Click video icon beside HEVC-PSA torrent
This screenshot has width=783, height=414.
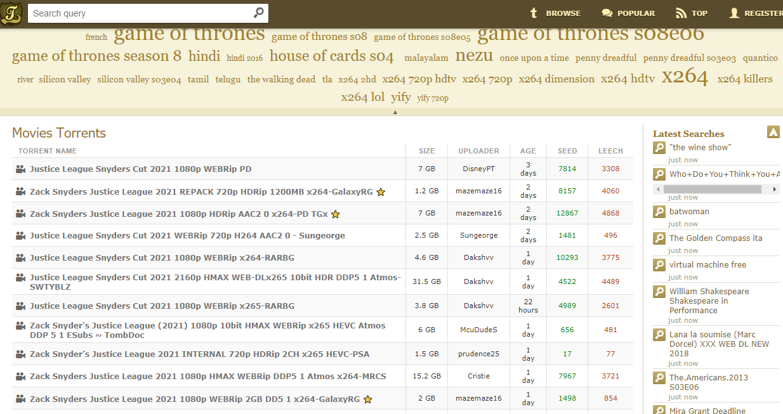(21, 354)
